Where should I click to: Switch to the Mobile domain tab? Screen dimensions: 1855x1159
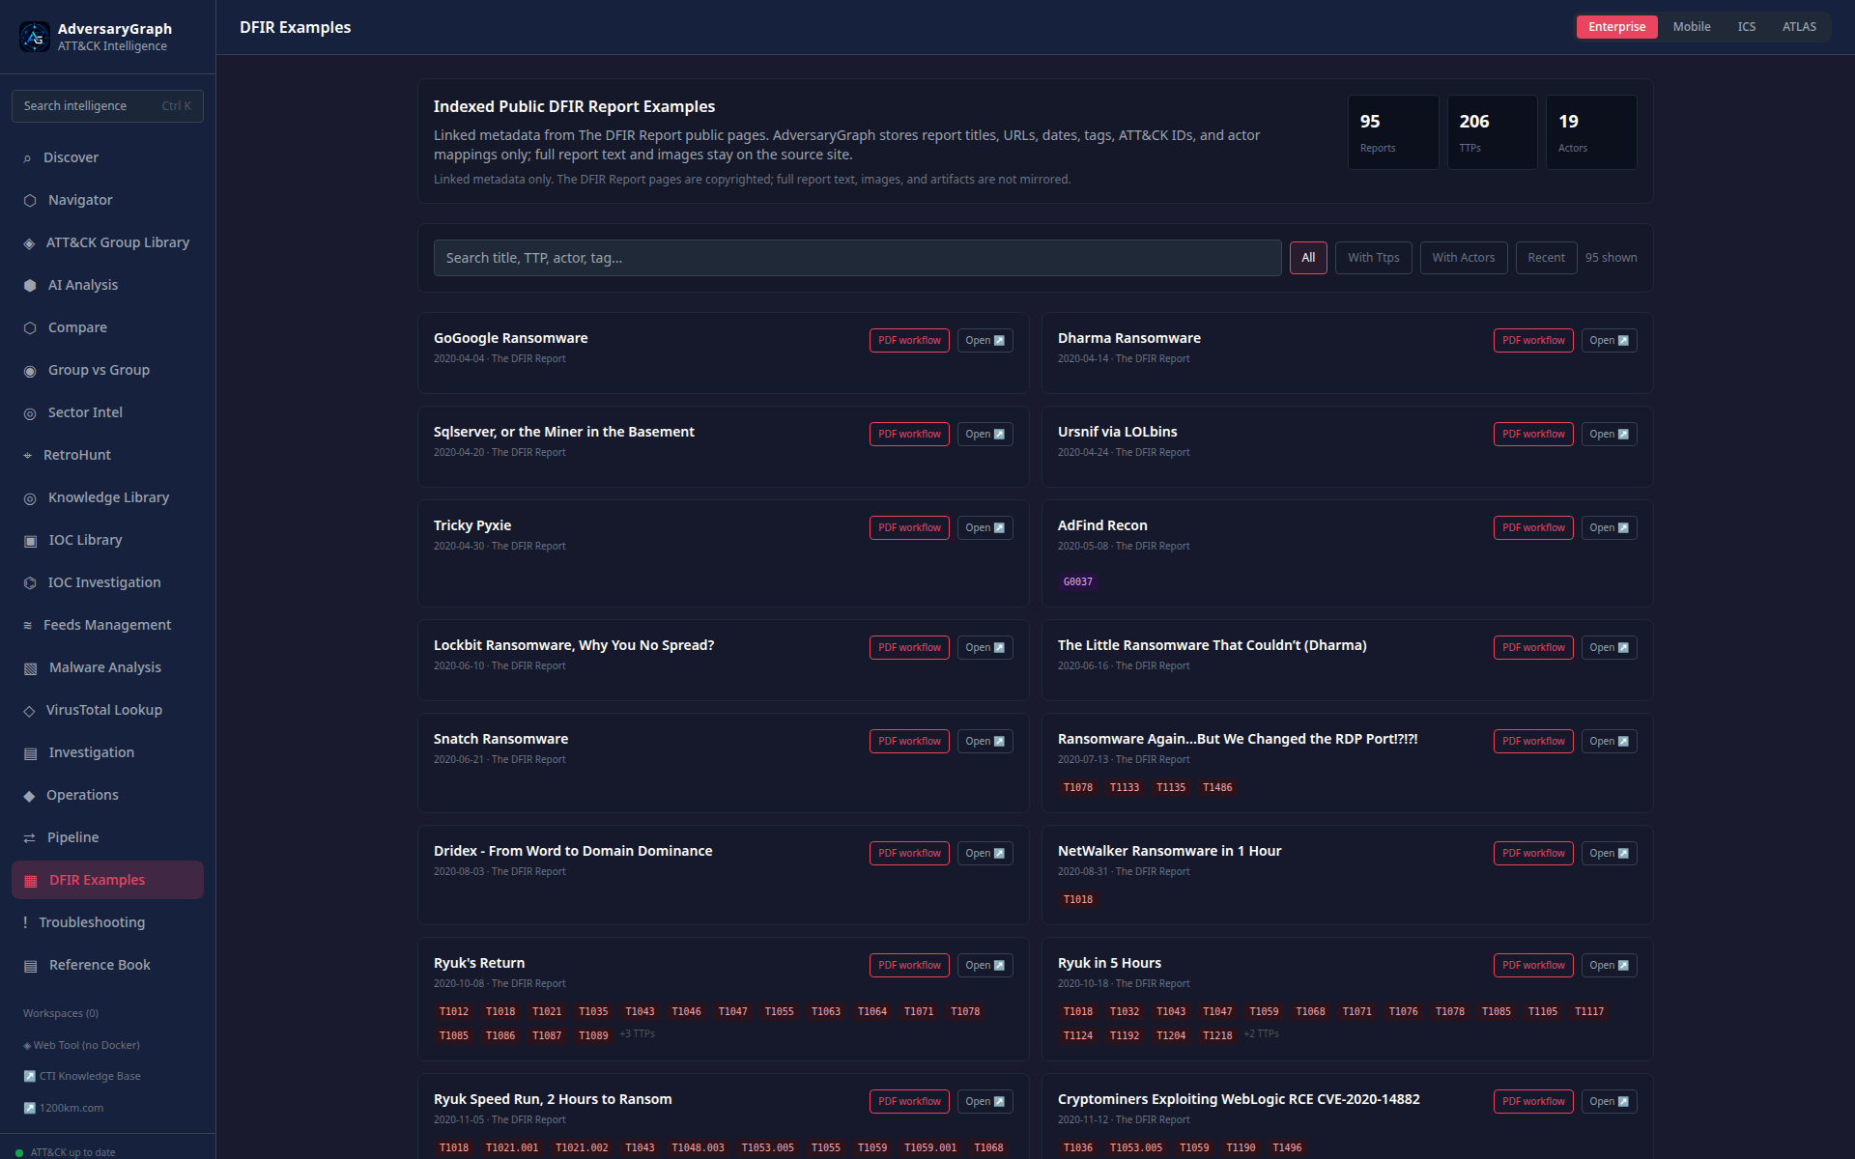(x=1692, y=27)
